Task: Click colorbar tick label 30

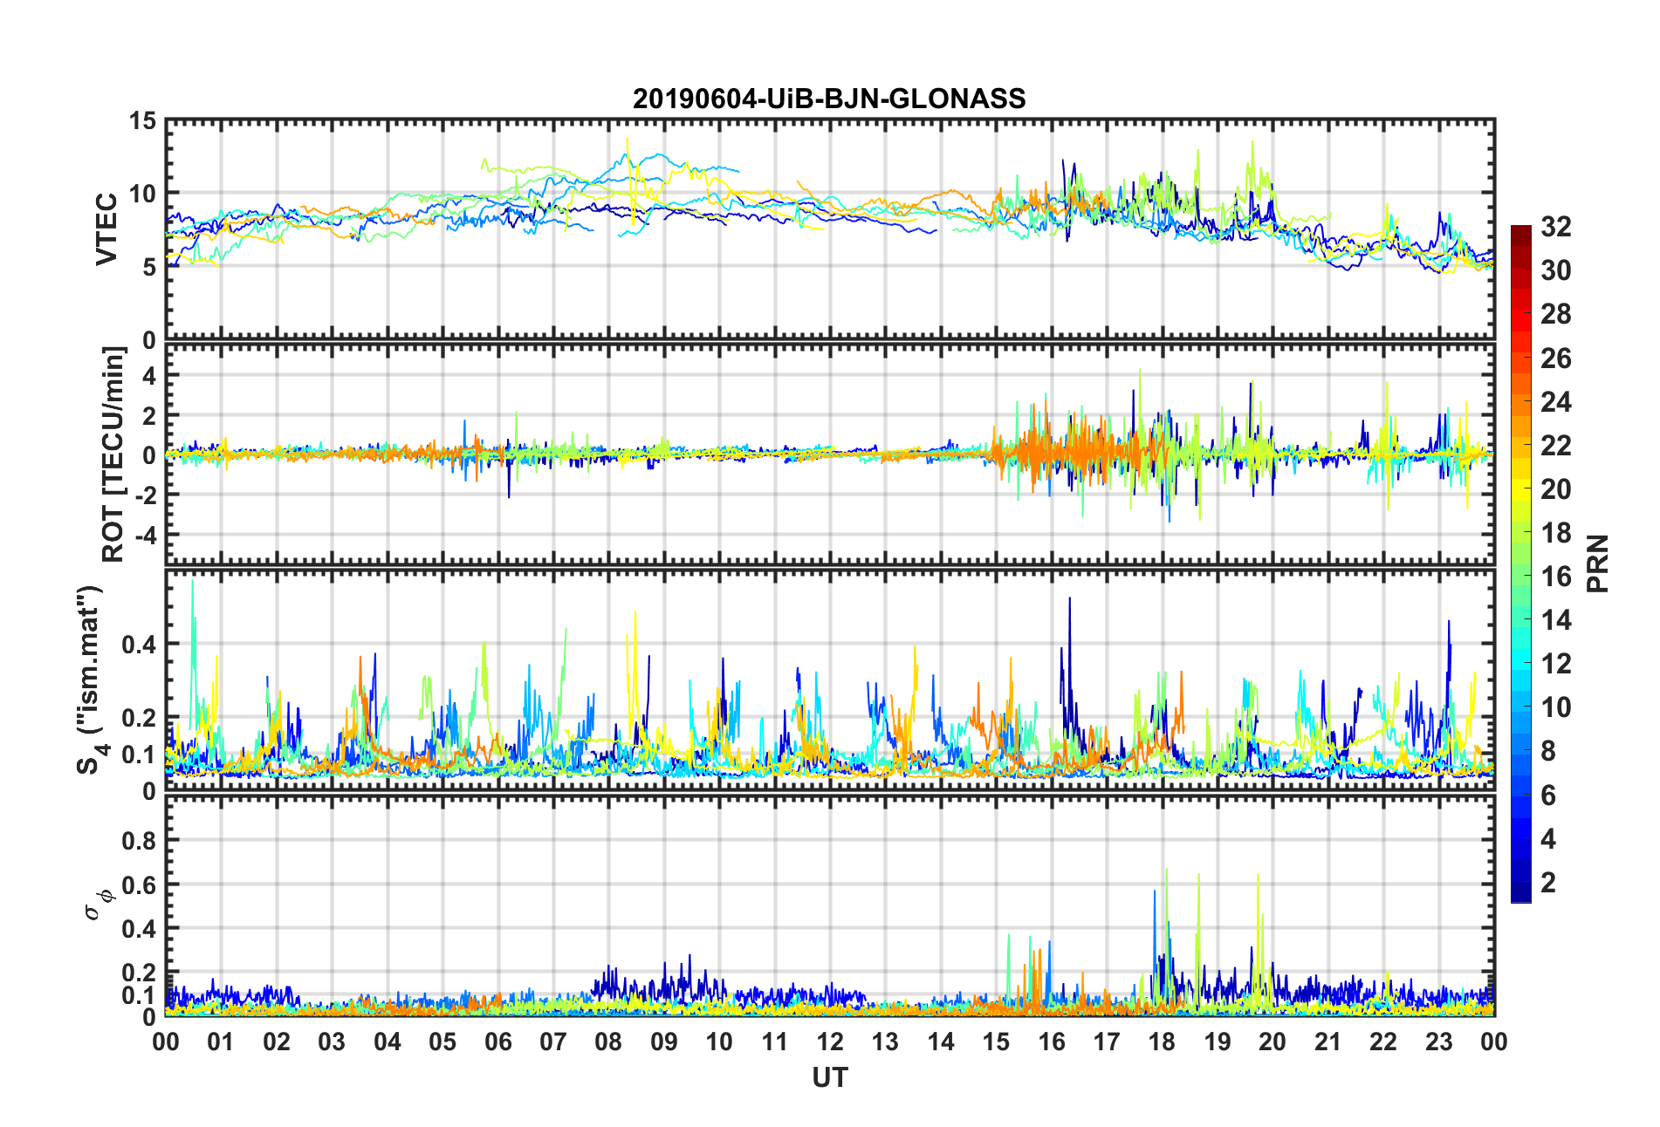Action: (1556, 270)
